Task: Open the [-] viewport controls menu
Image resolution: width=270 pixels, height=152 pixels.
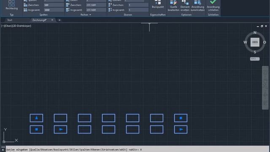Action: (x=3, y=26)
